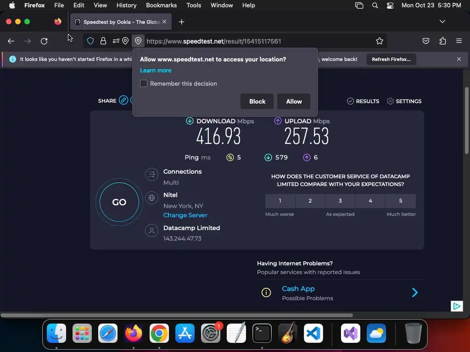Open RESULTS page
The width and height of the screenshot is (470, 352).
363,101
